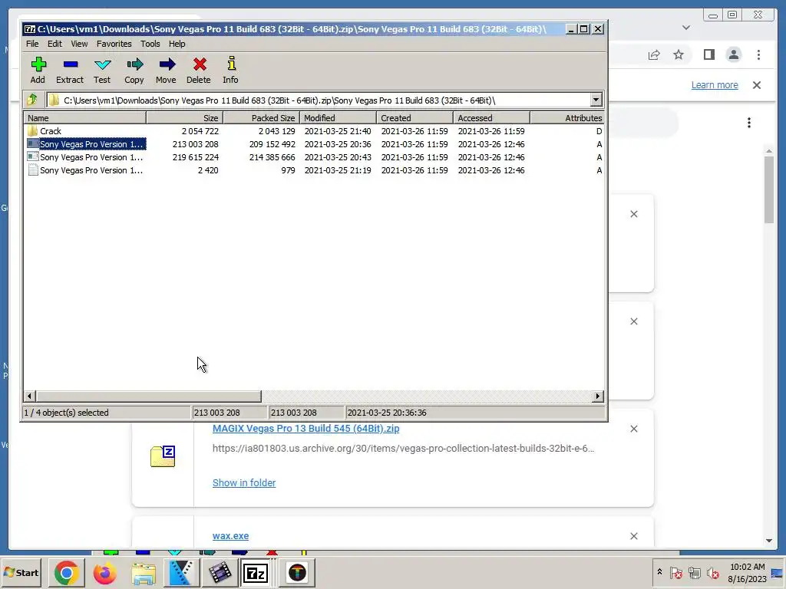The height and width of the screenshot is (589, 786).
Task: Sort by Attributes column header
Action: pyautogui.click(x=567, y=117)
